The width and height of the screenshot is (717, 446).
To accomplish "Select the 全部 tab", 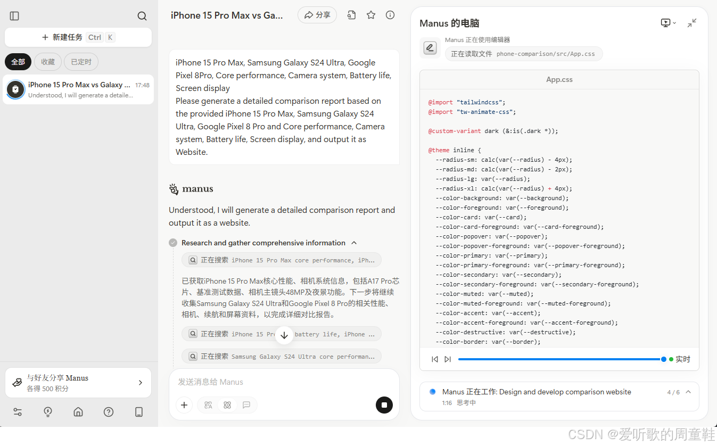I will (x=18, y=62).
